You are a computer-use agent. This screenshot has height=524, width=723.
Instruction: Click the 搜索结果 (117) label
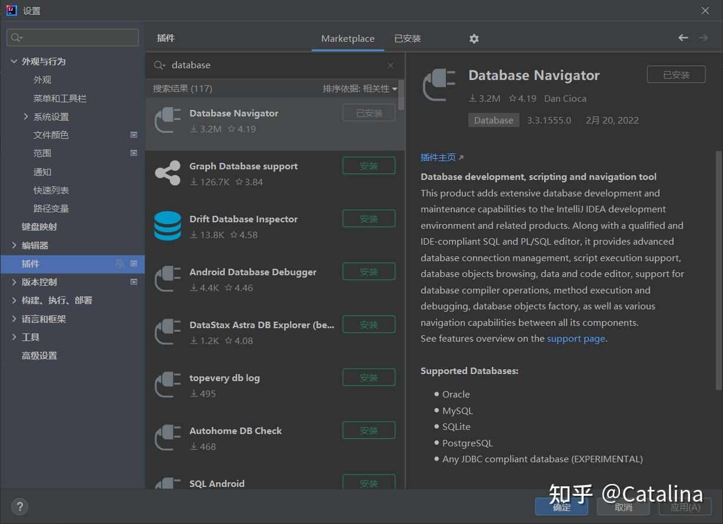[182, 89]
